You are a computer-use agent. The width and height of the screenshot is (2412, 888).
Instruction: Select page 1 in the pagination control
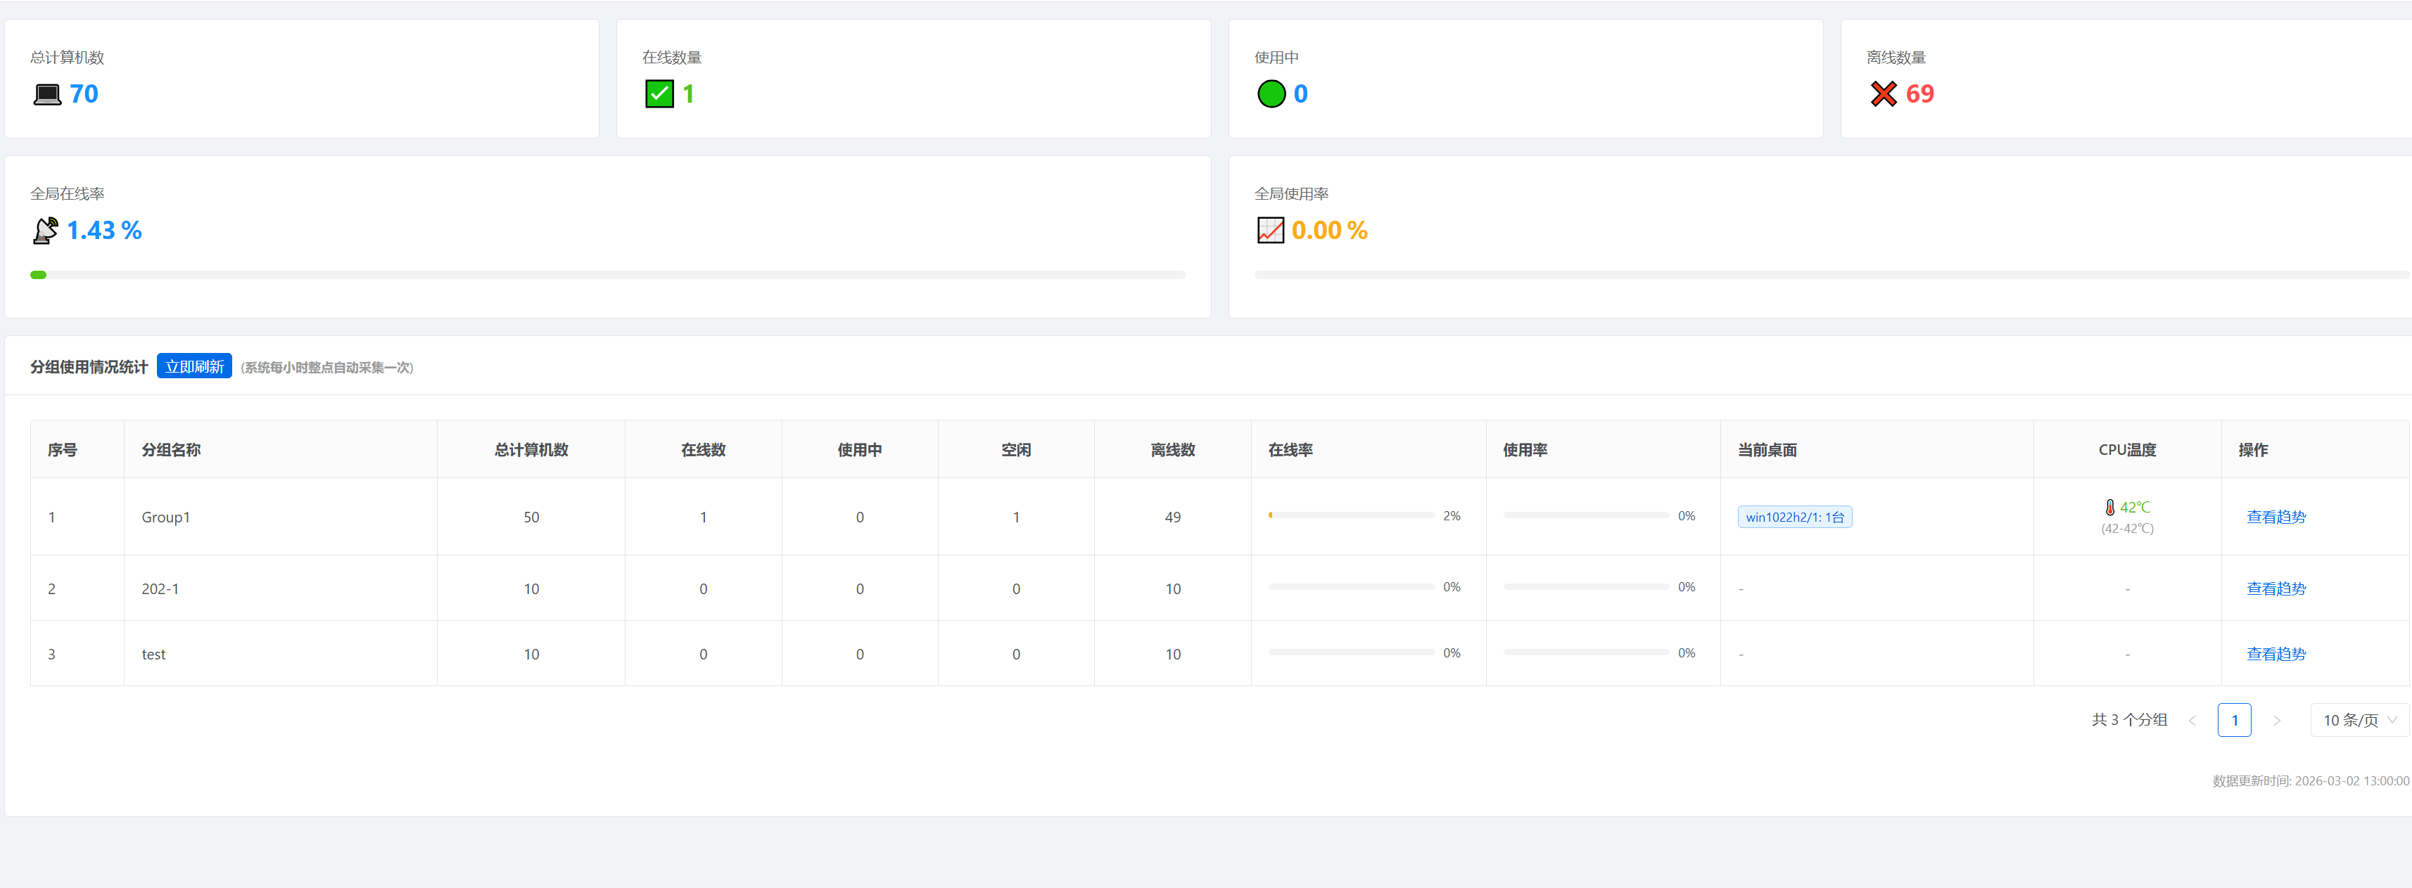[x=2235, y=719]
